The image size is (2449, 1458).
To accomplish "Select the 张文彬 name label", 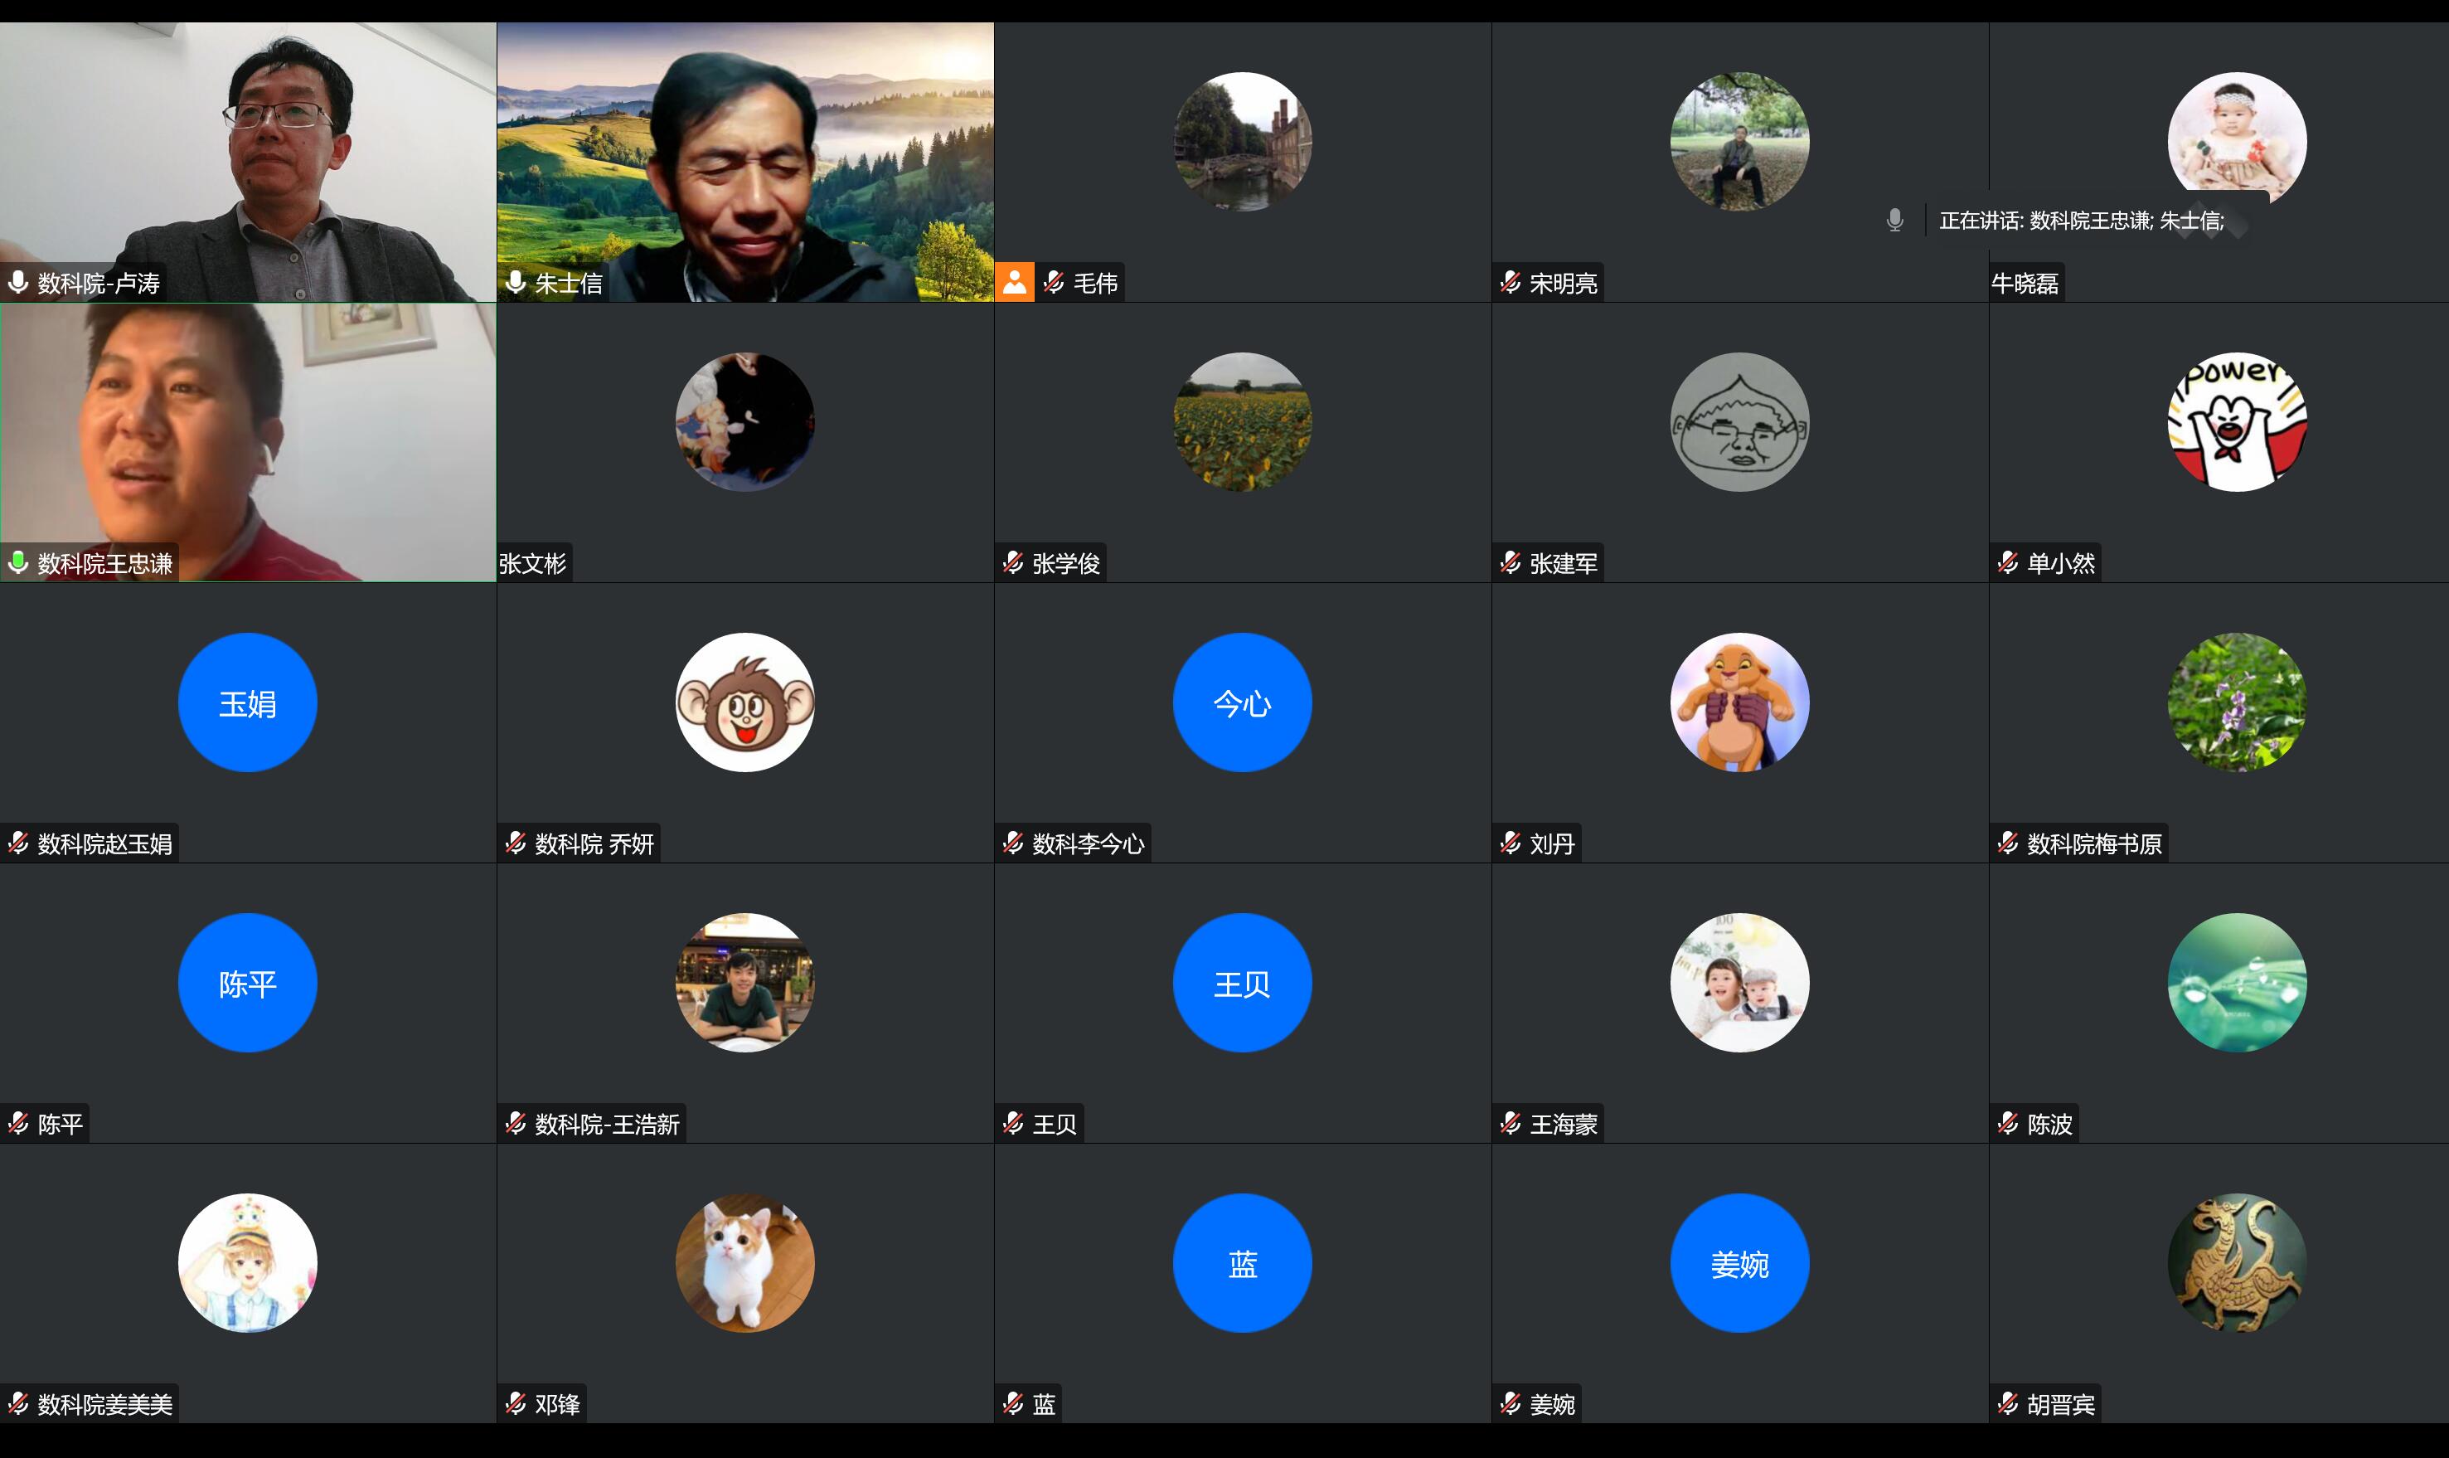I will [x=533, y=563].
